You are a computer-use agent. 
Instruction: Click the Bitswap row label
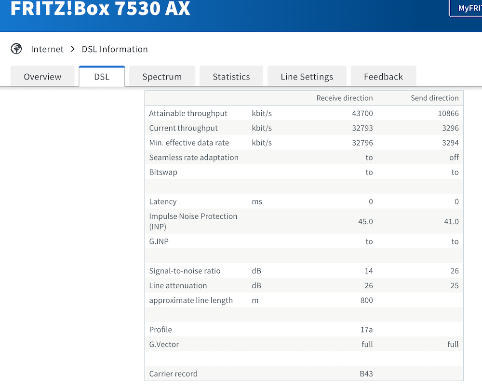coord(163,172)
